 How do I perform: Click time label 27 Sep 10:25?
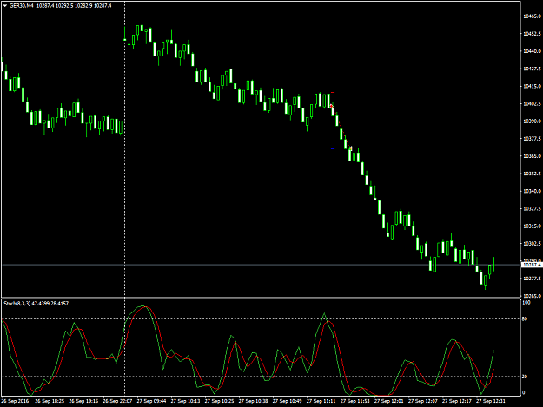219,401
